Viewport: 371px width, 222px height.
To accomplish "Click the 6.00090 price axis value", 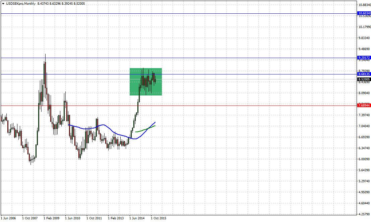I will click(x=364, y=159).
